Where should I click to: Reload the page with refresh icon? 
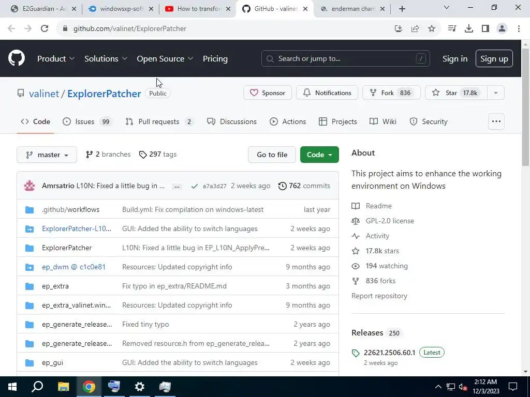[x=45, y=29]
